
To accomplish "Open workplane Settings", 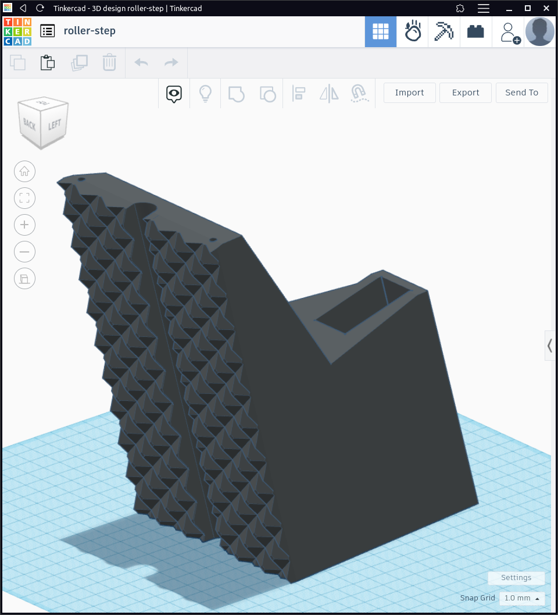I will point(516,577).
